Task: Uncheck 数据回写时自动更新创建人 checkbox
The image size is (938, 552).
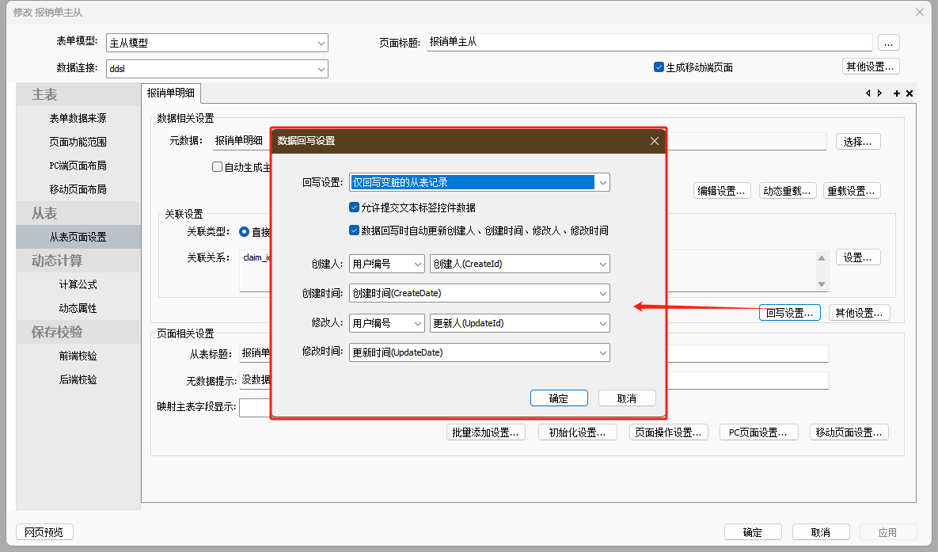Action: (x=354, y=231)
